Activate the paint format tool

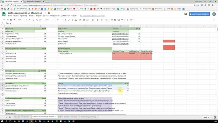pyautogui.click(x=14, y=20)
